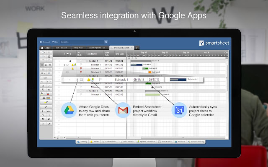Switch to Gantt view icon

[x=46, y=65]
